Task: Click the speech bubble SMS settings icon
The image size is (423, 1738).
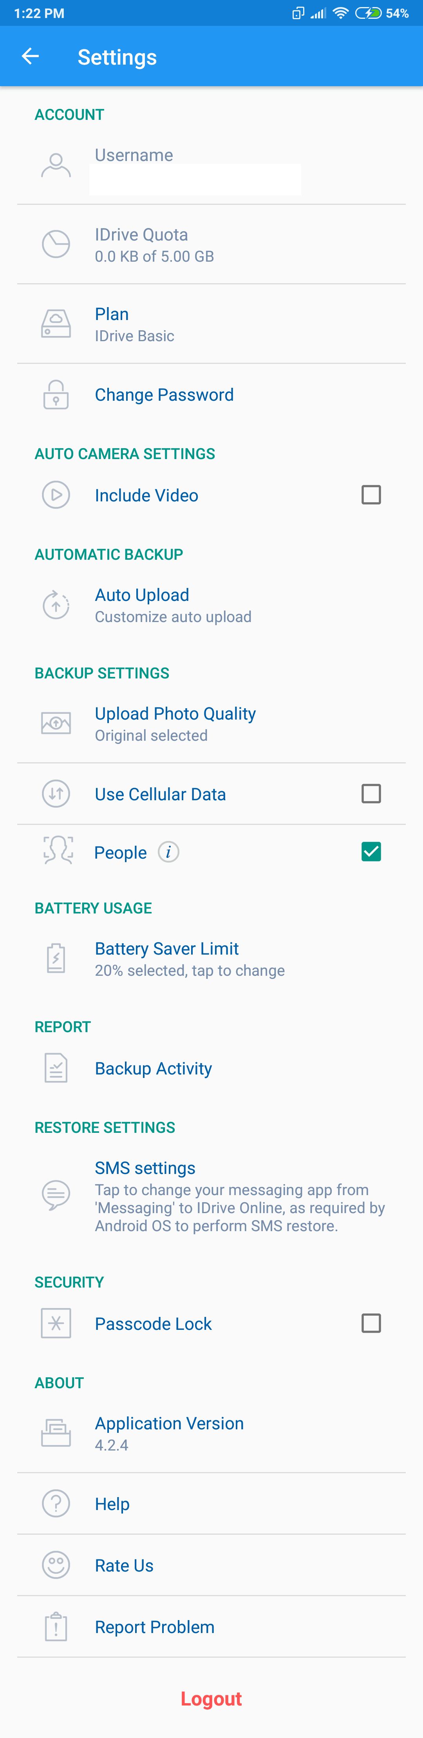Action: pos(56,1195)
